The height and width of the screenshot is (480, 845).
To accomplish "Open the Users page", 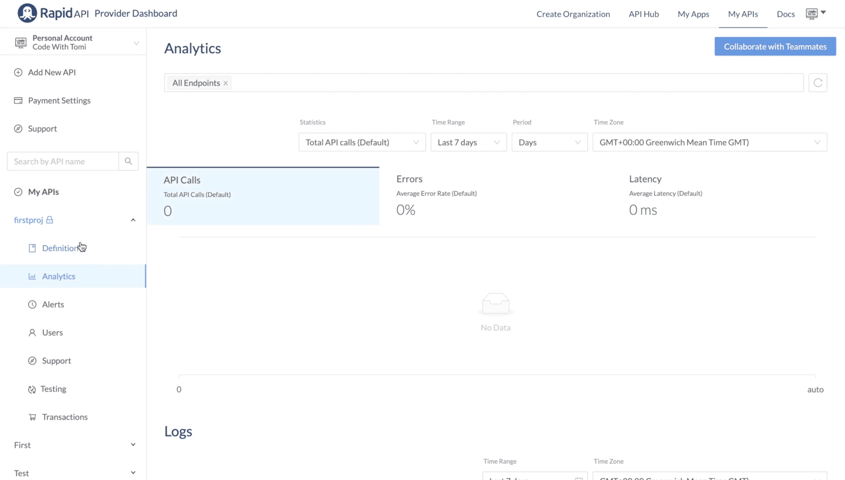I will point(52,333).
